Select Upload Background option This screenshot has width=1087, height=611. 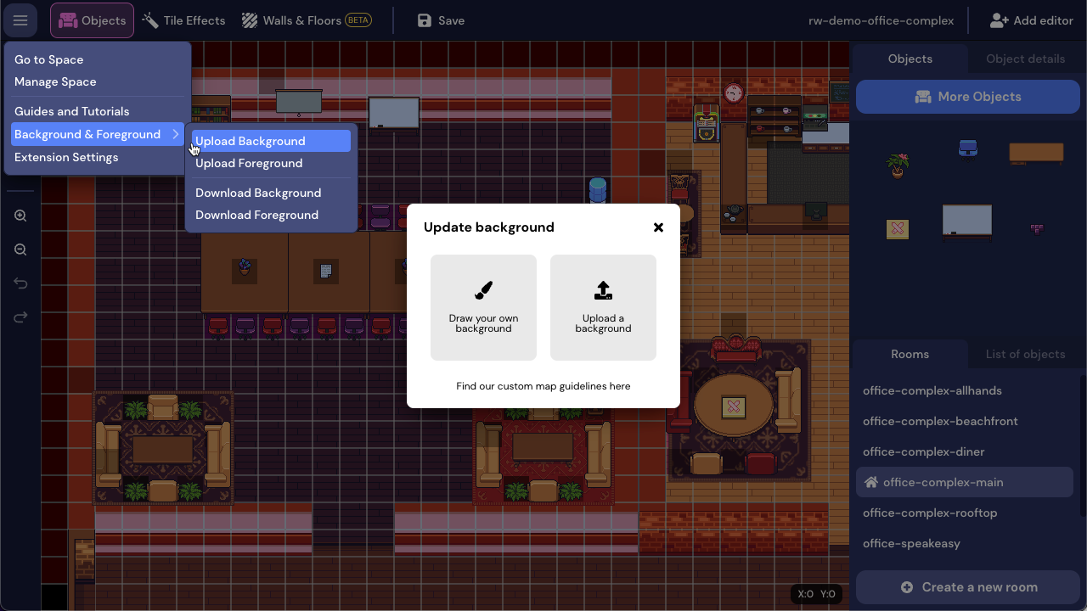point(271,141)
